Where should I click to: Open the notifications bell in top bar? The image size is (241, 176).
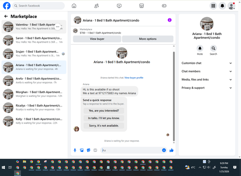[222, 6]
